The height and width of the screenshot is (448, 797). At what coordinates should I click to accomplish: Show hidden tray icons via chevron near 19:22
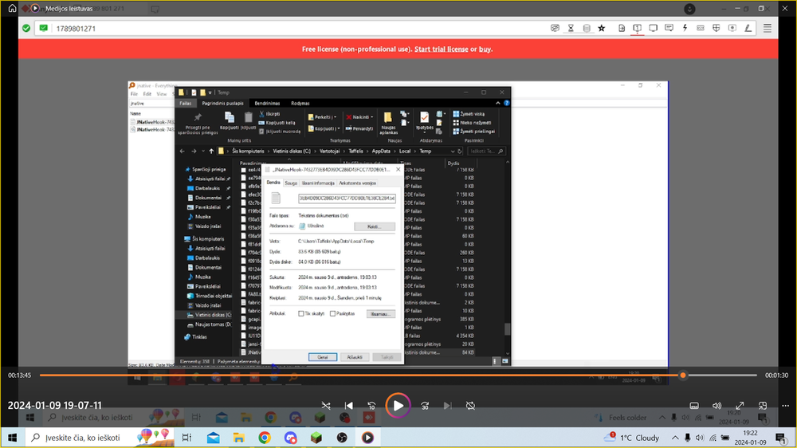click(675, 438)
